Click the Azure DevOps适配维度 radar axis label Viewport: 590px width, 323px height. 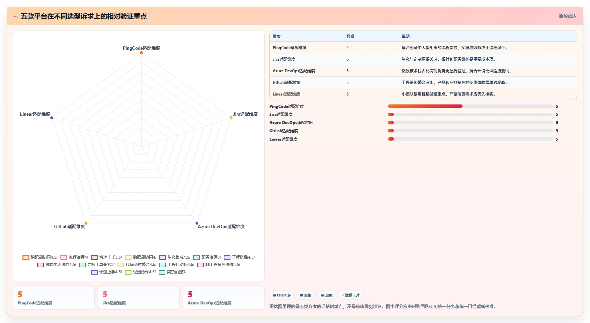point(221,226)
